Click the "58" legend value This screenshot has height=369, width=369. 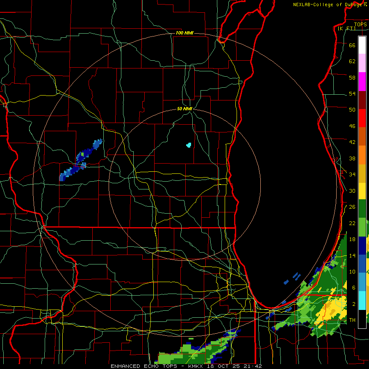click(x=352, y=77)
